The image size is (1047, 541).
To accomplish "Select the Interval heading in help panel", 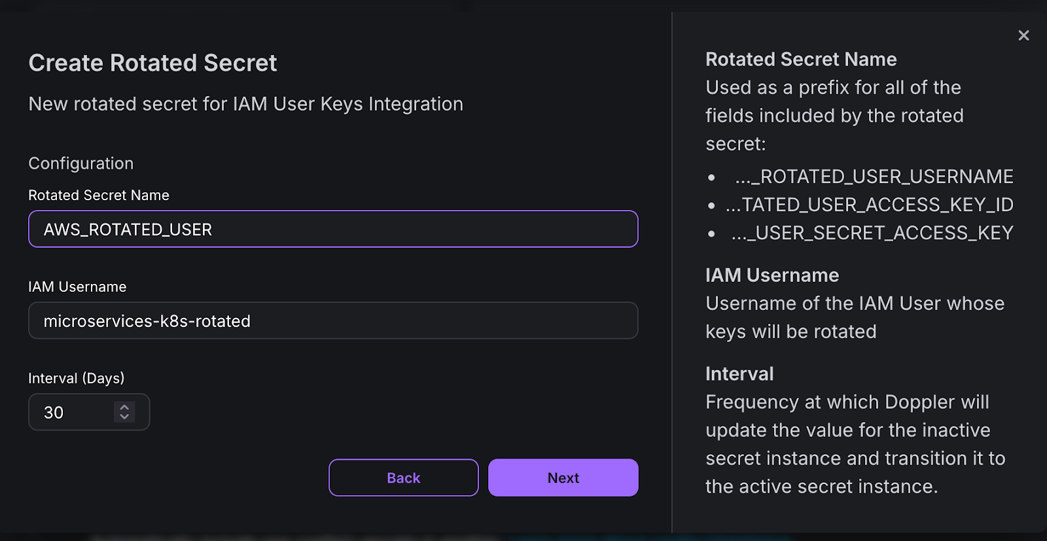I will tap(739, 374).
